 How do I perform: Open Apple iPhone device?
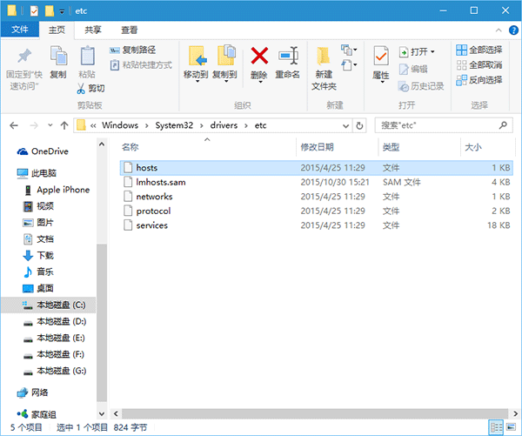pyautogui.click(x=57, y=190)
